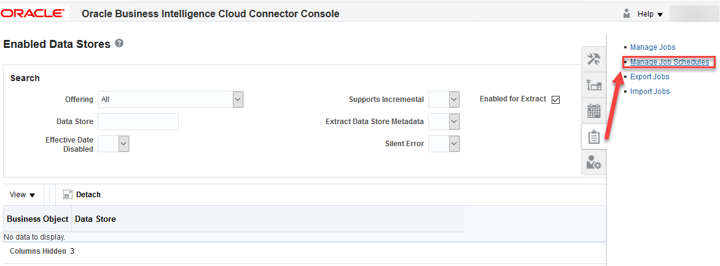
Task: Click the Export Jobs link
Action: (x=649, y=77)
